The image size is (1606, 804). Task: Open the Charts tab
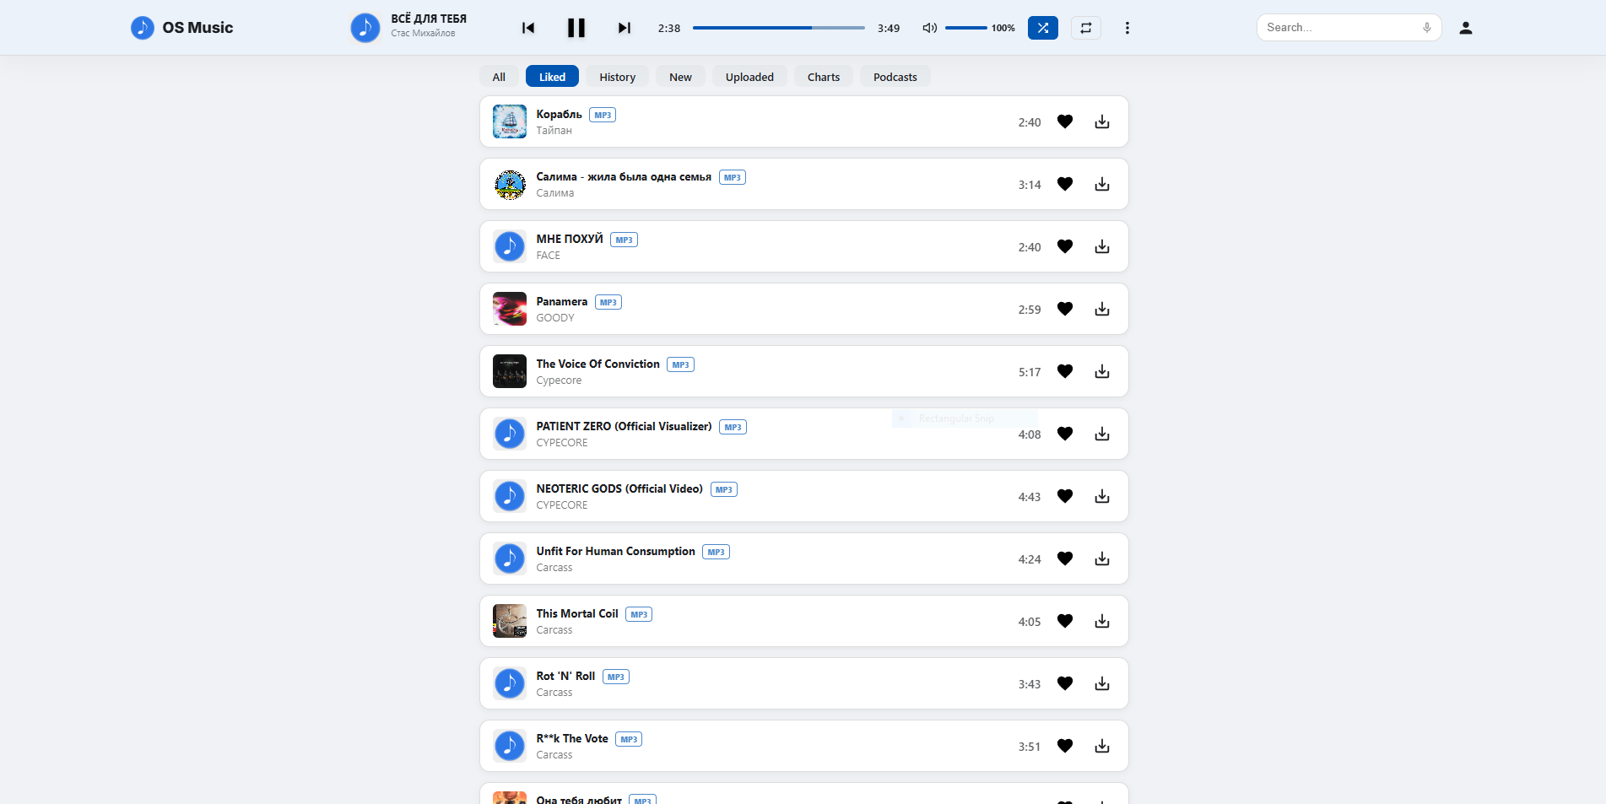click(x=824, y=77)
